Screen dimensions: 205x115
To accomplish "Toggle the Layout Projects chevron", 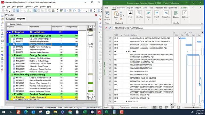I will click(x=9, y=24).
